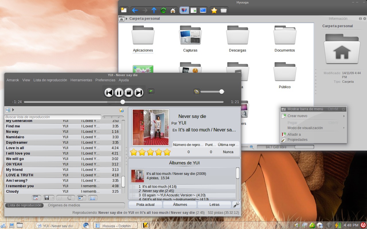Click the Álbumes applet button
The width and height of the screenshot is (367, 229).
pos(180,205)
